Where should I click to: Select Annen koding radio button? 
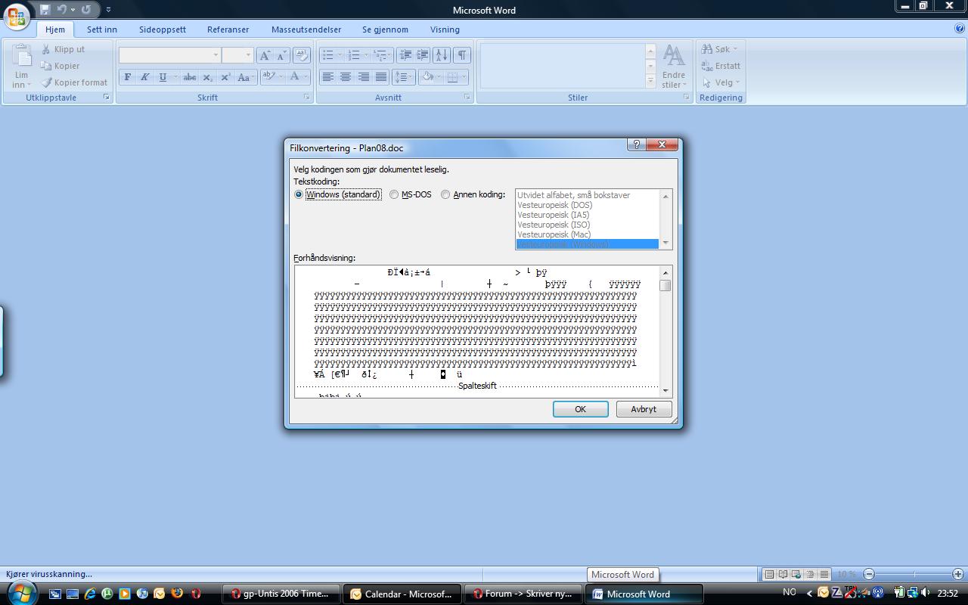445,194
